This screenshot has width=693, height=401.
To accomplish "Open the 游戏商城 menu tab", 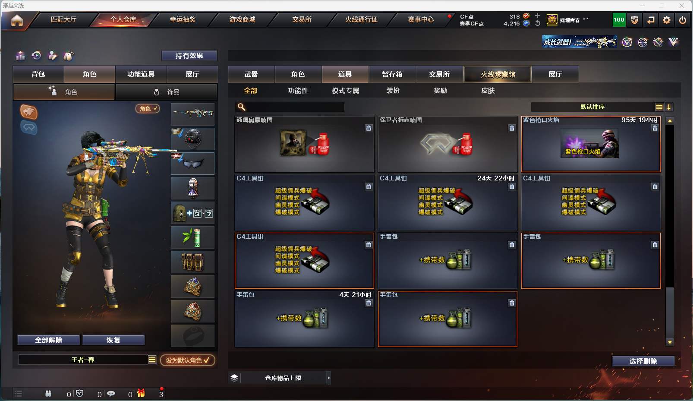I will pos(243,19).
